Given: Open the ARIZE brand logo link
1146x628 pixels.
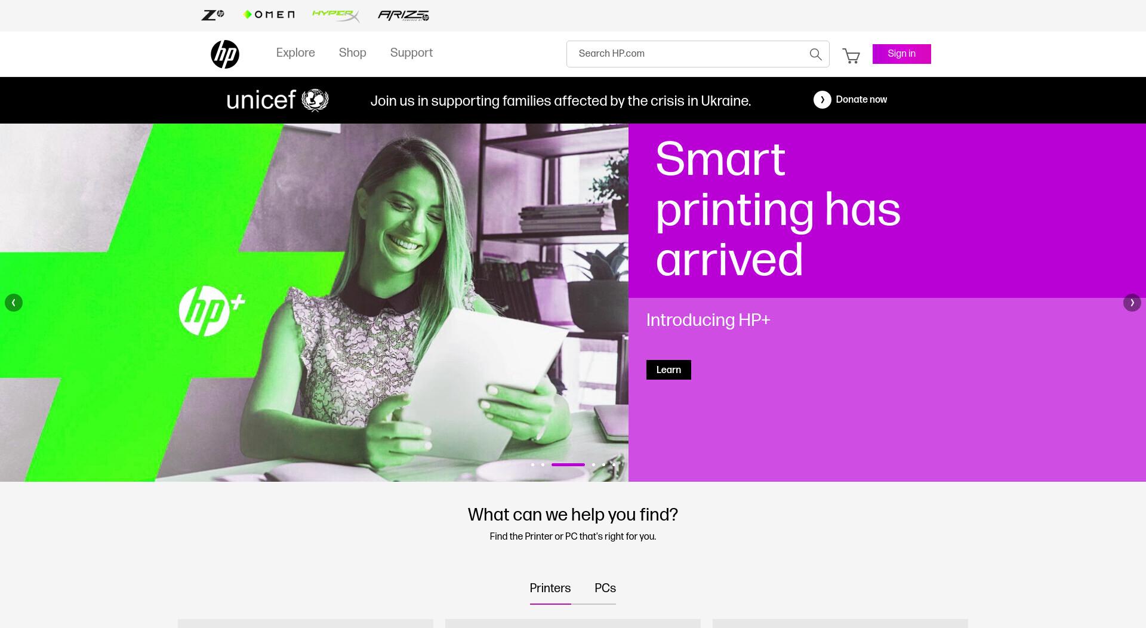Looking at the screenshot, I should [x=403, y=16].
